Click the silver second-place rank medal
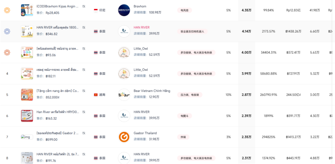This screenshot has height=164, width=335. pyautogui.click(x=7, y=31)
